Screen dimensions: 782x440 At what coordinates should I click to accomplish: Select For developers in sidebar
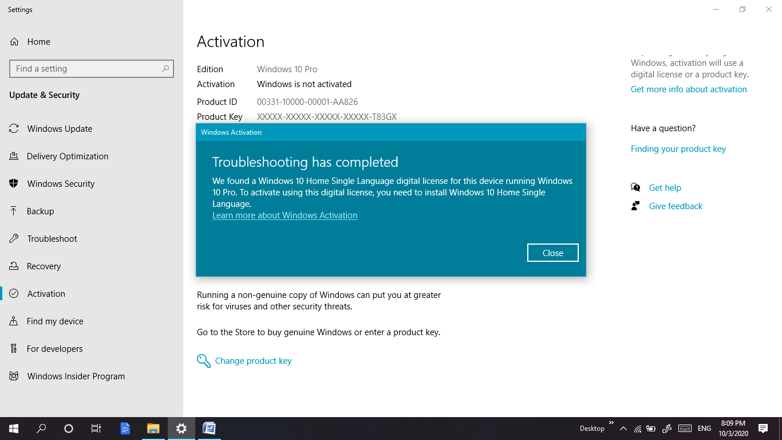[55, 349]
